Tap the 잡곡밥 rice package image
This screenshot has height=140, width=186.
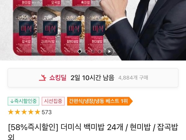(x=25, y=31)
